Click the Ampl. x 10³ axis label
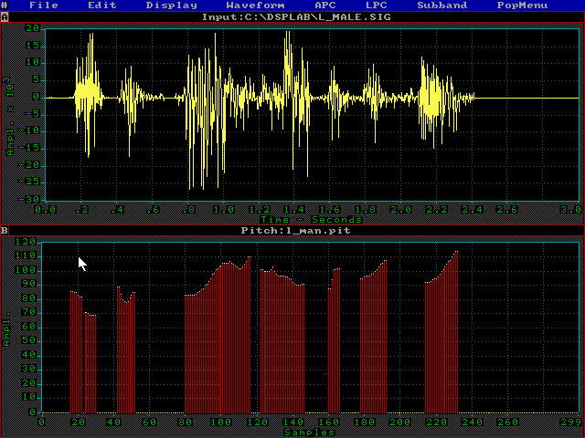Image resolution: width=585 pixels, height=438 pixels. (10, 116)
